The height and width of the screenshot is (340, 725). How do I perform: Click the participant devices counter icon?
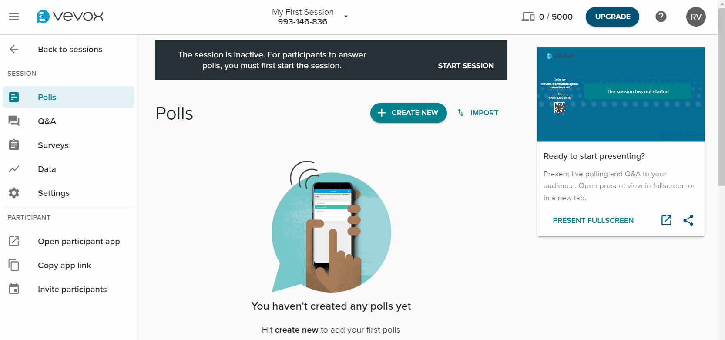[528, 17]
